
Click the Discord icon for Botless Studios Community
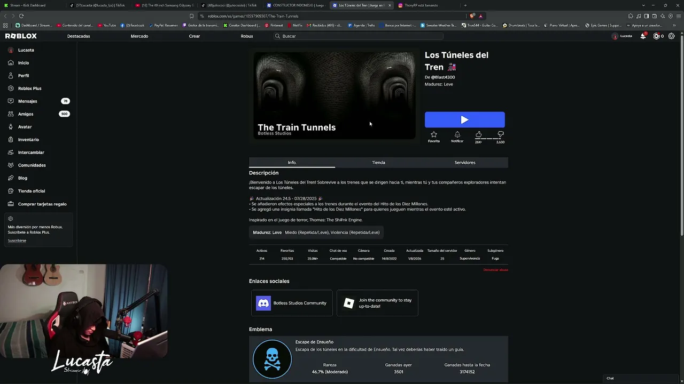point(263,303)
